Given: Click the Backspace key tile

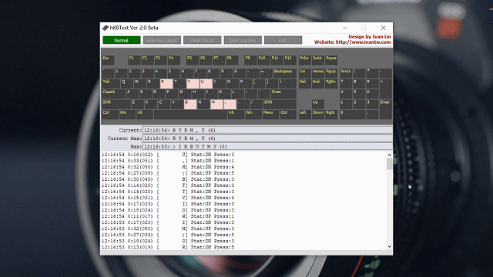Looking at the screenshot, I should pos(284,73).
